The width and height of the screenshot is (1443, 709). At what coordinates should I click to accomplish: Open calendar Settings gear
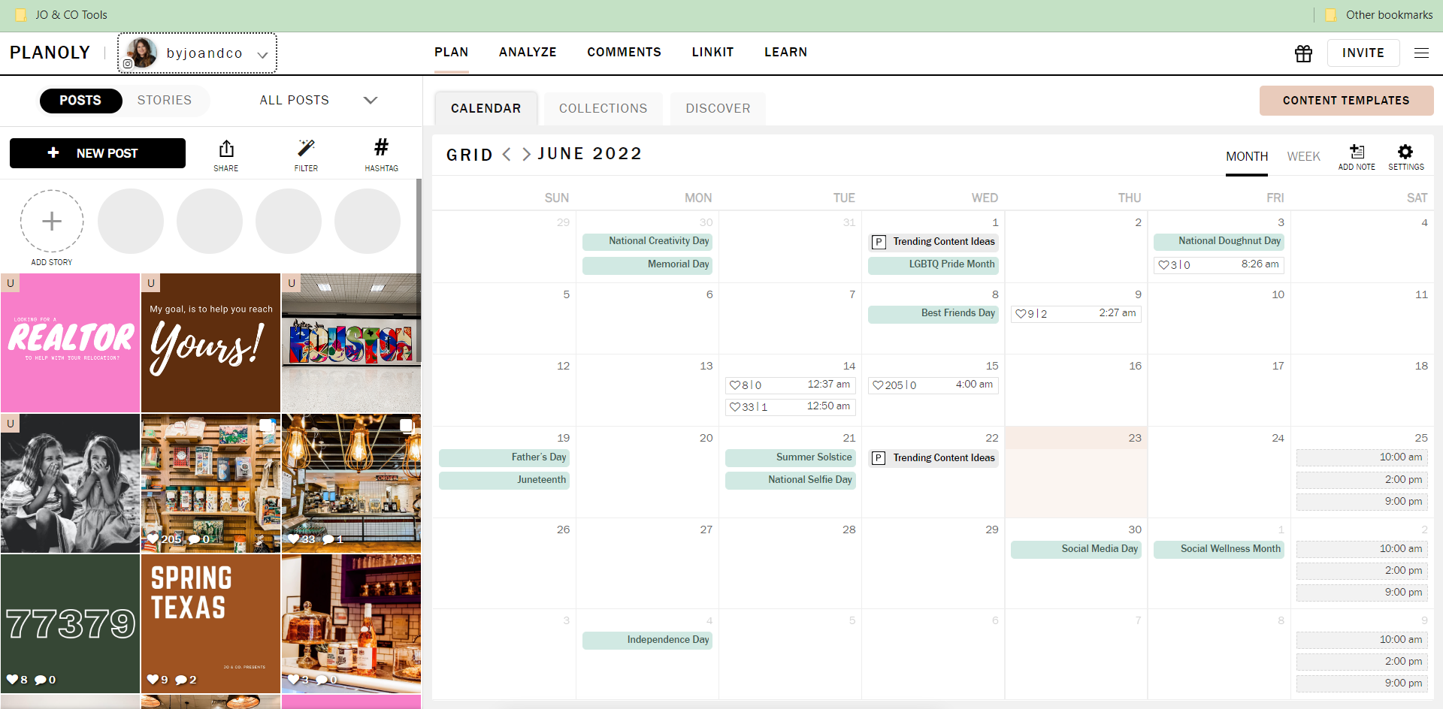tap(1405, 152)
